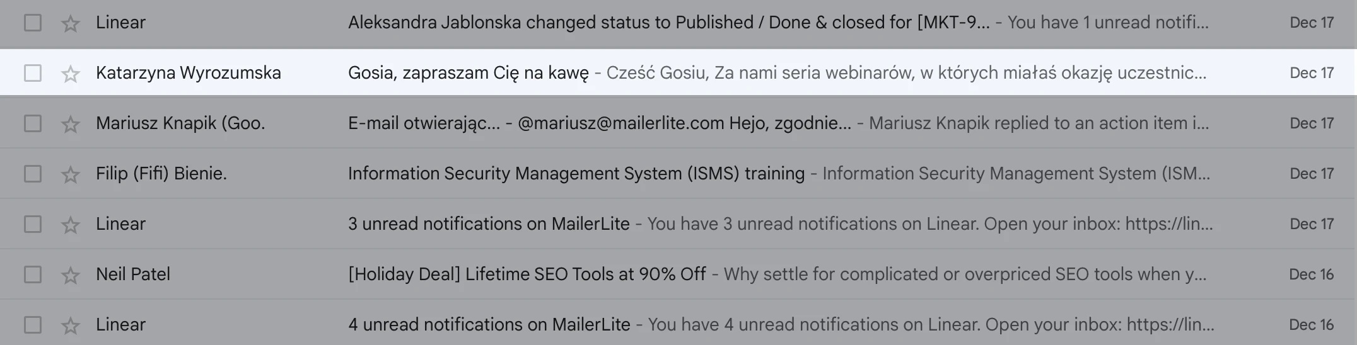
Task: Open the "E-mail otwierając..." action item email
Action: (x=424, y=123)
